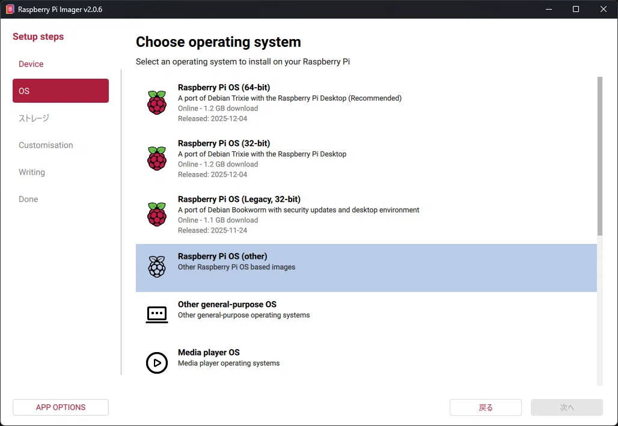
Task: Click the outlined raspberry icon for OS (other)
Action: click(157, 267)
